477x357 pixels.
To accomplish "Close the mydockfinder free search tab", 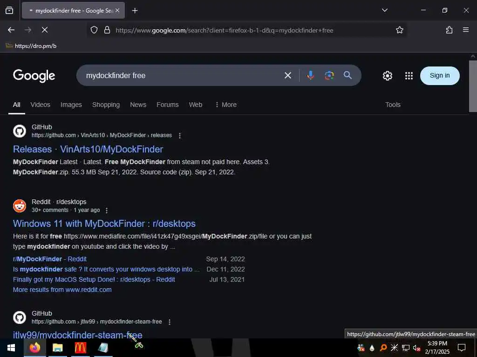I will pos(117,10).
